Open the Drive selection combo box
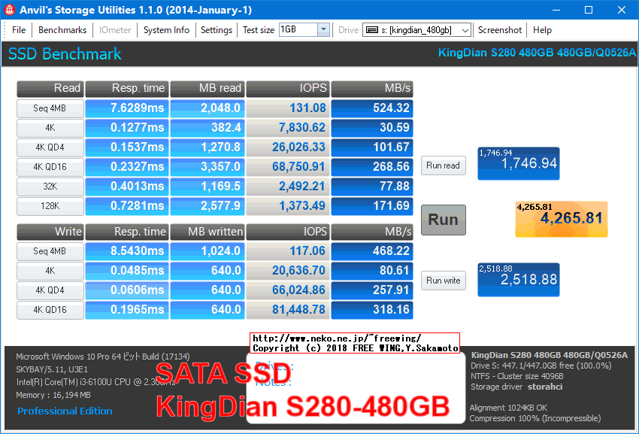The width and height of the screenshot is (639, 434). [416, 30]
